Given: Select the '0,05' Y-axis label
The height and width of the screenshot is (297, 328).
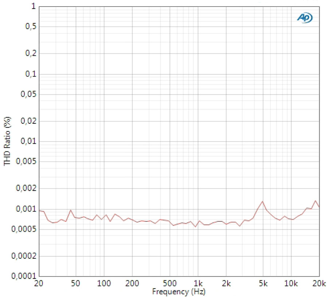Looking at the screenshot, I should click(x=28, y=94).
